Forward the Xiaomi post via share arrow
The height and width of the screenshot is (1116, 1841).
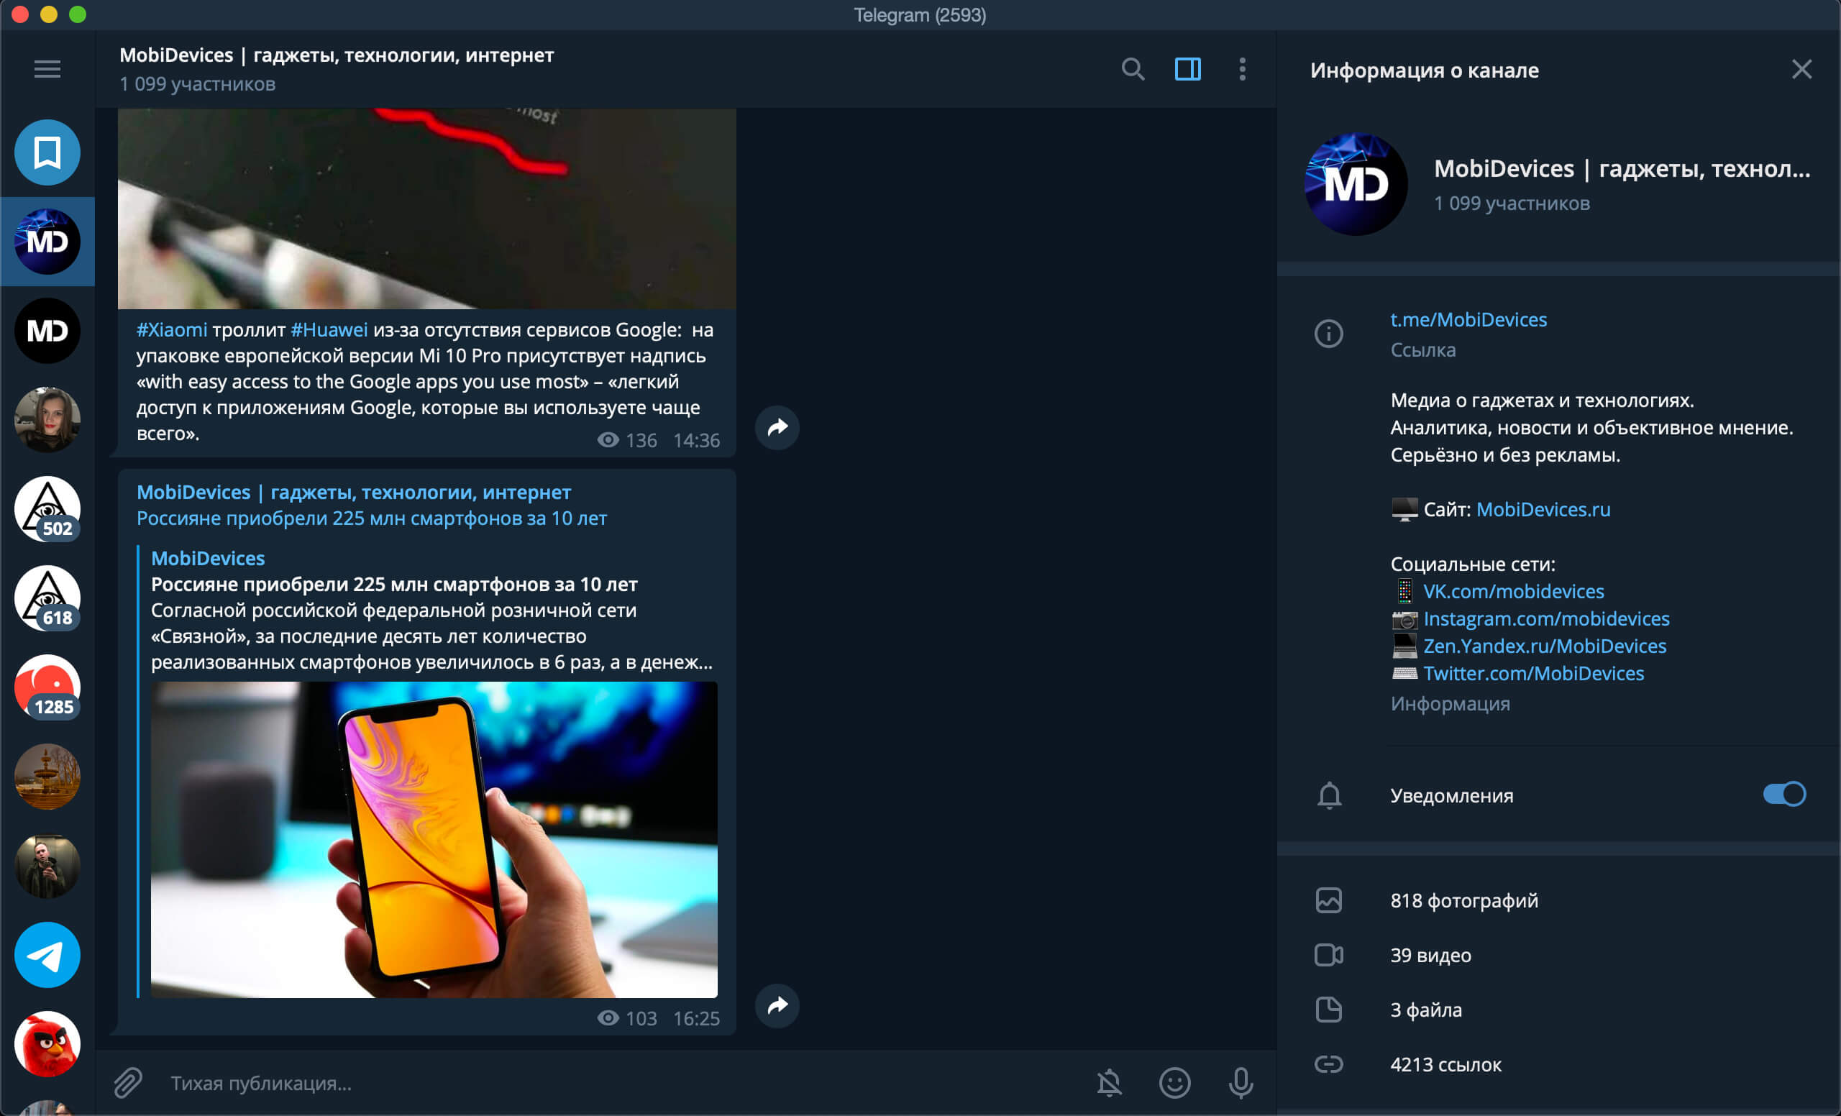(x=777, y=427)
